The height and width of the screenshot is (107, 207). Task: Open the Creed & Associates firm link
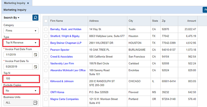click(62, 57)
